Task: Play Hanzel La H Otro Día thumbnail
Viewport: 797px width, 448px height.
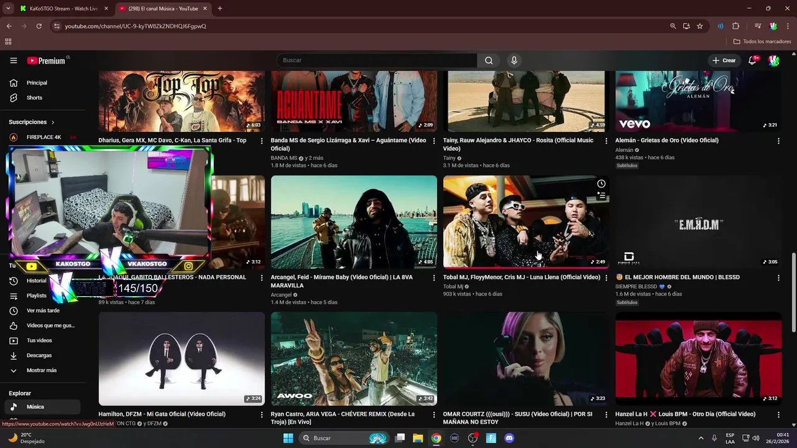Action: pos(699,359)
